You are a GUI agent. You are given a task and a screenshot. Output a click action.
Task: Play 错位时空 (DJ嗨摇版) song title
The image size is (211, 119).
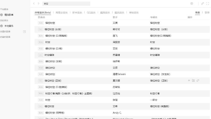click(56, 36)
